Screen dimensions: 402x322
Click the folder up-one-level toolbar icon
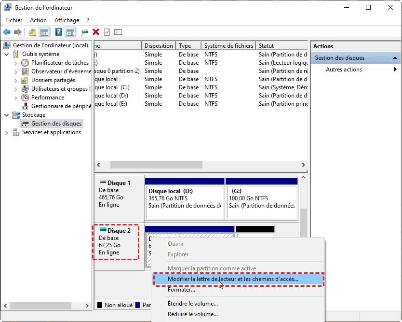pyautogui.click(x=32, y=32)
